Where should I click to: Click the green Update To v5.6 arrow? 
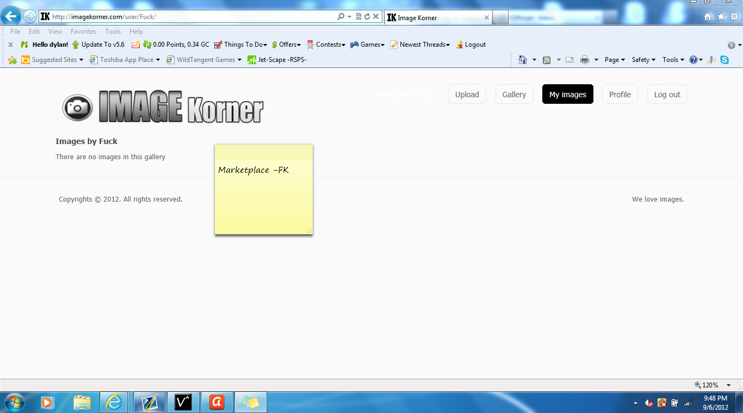tap(76, 45)
